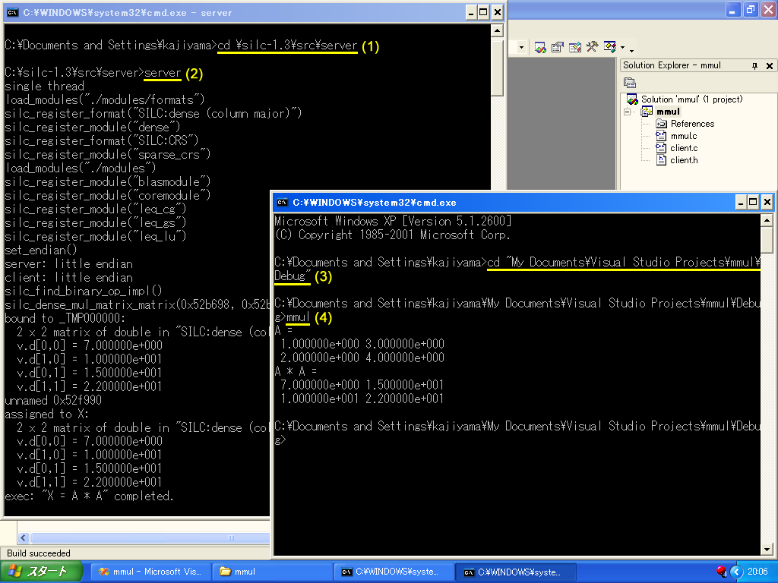Open Solution Explorer from the Visual Studio toolbar

540,48
